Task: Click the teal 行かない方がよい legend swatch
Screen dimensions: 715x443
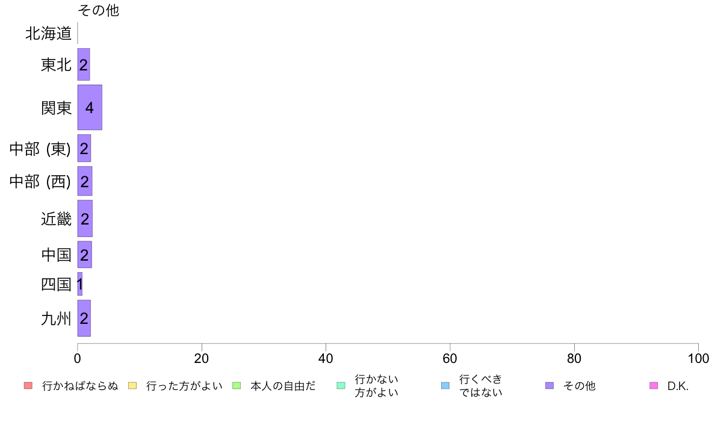Action: [x=341, y=385]
